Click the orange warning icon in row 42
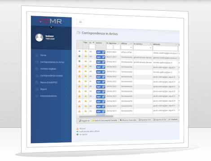The width and height of the screenshot is (211, 161). 79,76
